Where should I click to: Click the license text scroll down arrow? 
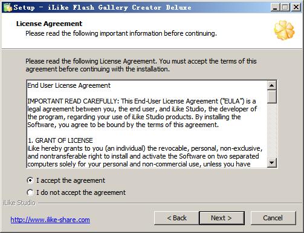(272, 163)
